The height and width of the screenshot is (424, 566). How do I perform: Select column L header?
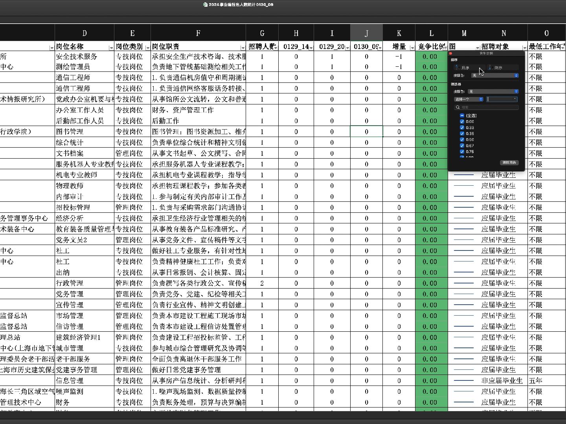pos(432,33)
